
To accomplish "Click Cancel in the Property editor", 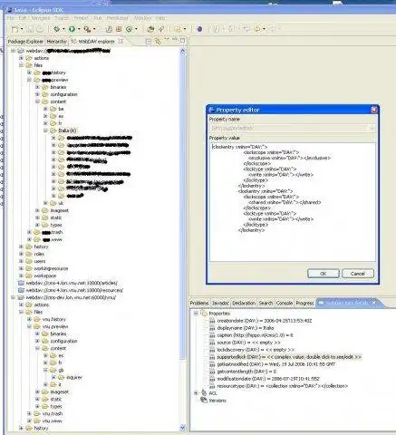I will [x=358, y=274].
